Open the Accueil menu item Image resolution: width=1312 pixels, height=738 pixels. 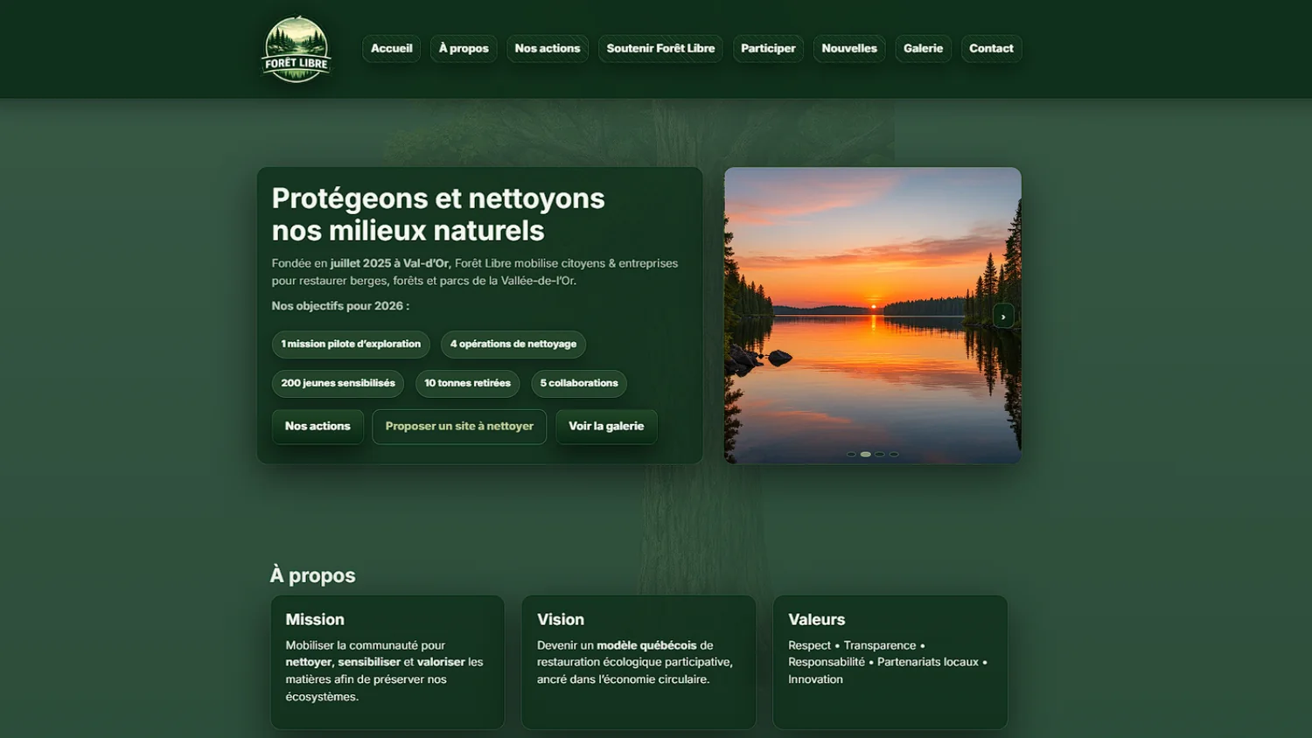point(391,48)
